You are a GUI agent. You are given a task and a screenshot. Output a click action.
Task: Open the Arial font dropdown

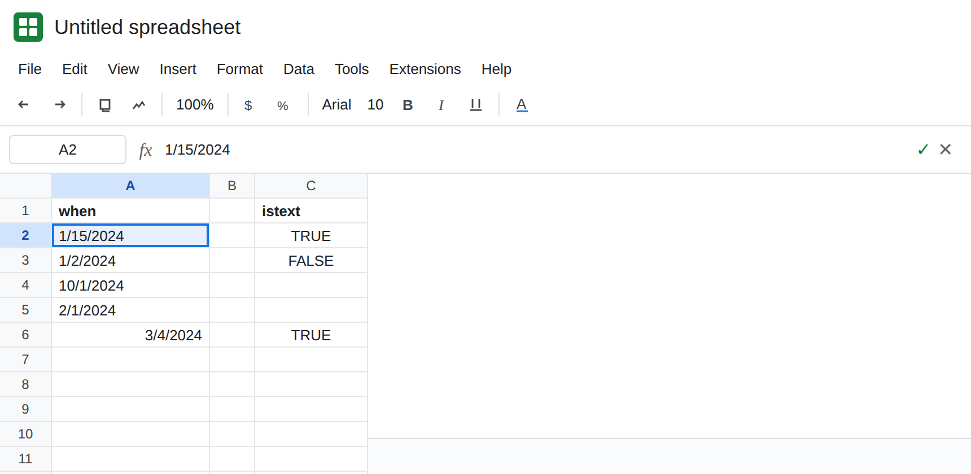click(336, 105)
